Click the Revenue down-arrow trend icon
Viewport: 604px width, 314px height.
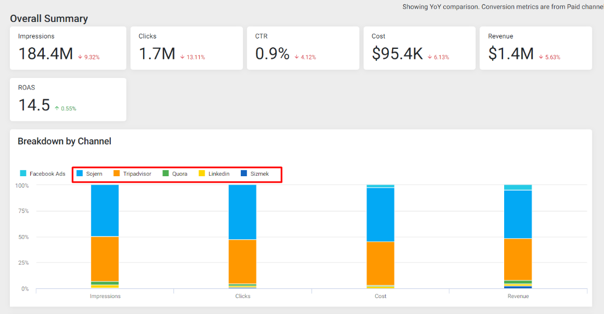(x=541, y=57)
